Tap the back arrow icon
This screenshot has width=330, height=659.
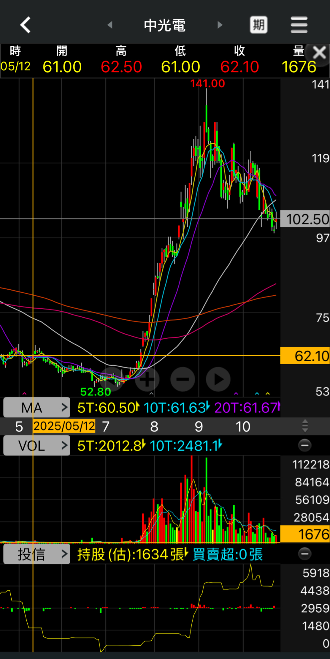[26, 25]
